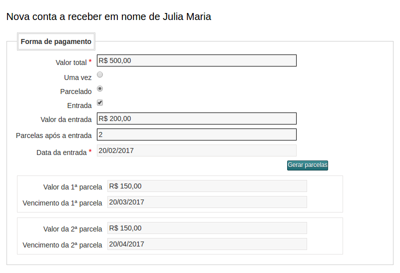400x273 pixels.
Task: Click the Nova conta a receber heading
Action: pos(108,16)
